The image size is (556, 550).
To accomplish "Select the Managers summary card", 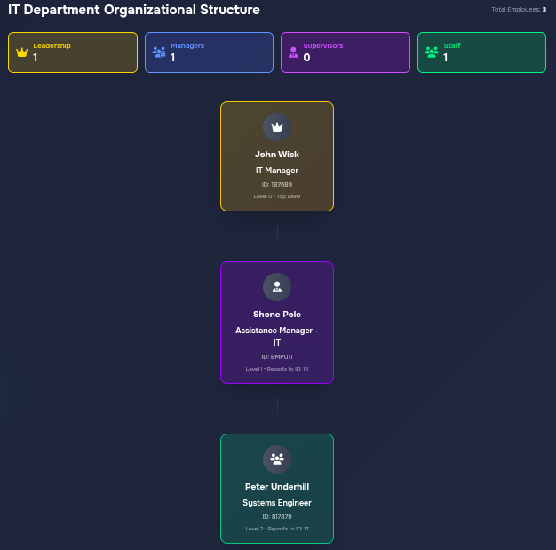I will [x=209, y=52].
